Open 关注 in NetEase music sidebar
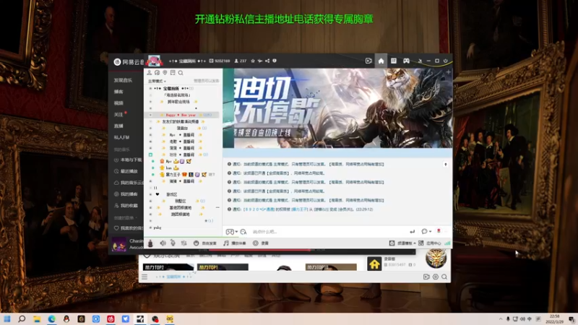578x325 pixels. pyautogui.click(x=118, y=114)
